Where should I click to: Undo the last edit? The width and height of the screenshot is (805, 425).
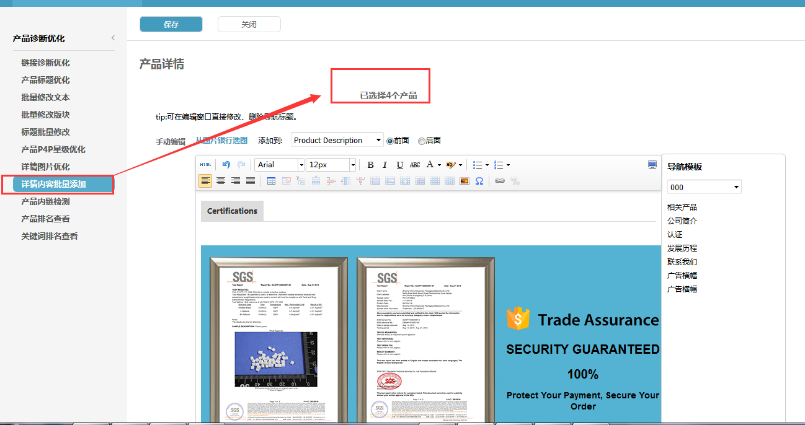226,165
